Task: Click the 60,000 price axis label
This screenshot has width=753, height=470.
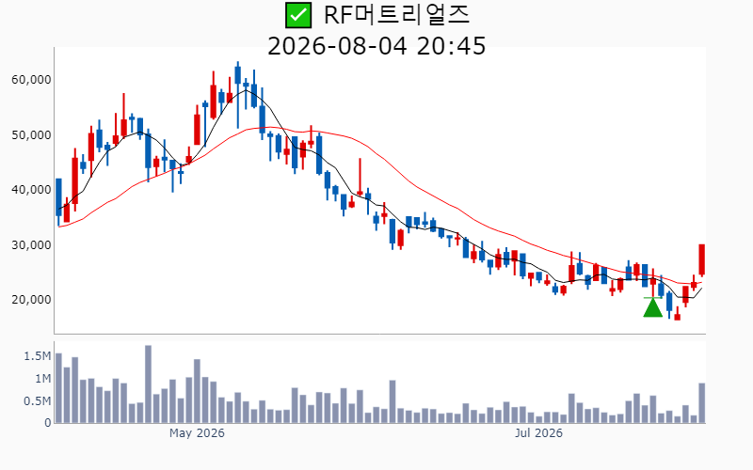Action: (31, 80)
